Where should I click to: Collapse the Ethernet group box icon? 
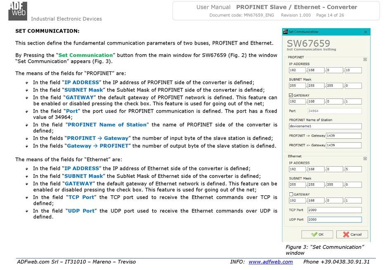coord(365,159)
